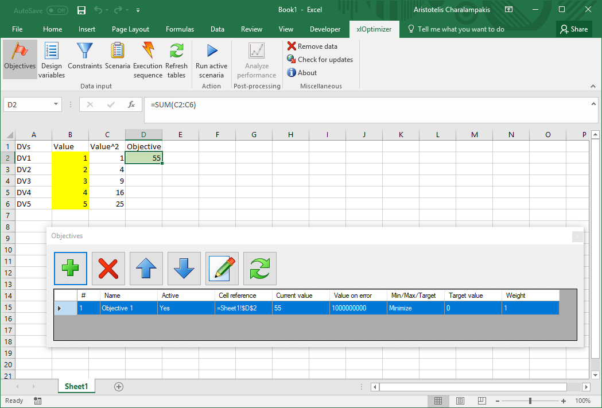This screenshot has width=602, height=408.
Task: Click the Constraints funnel icon
Action: [84, 56]
